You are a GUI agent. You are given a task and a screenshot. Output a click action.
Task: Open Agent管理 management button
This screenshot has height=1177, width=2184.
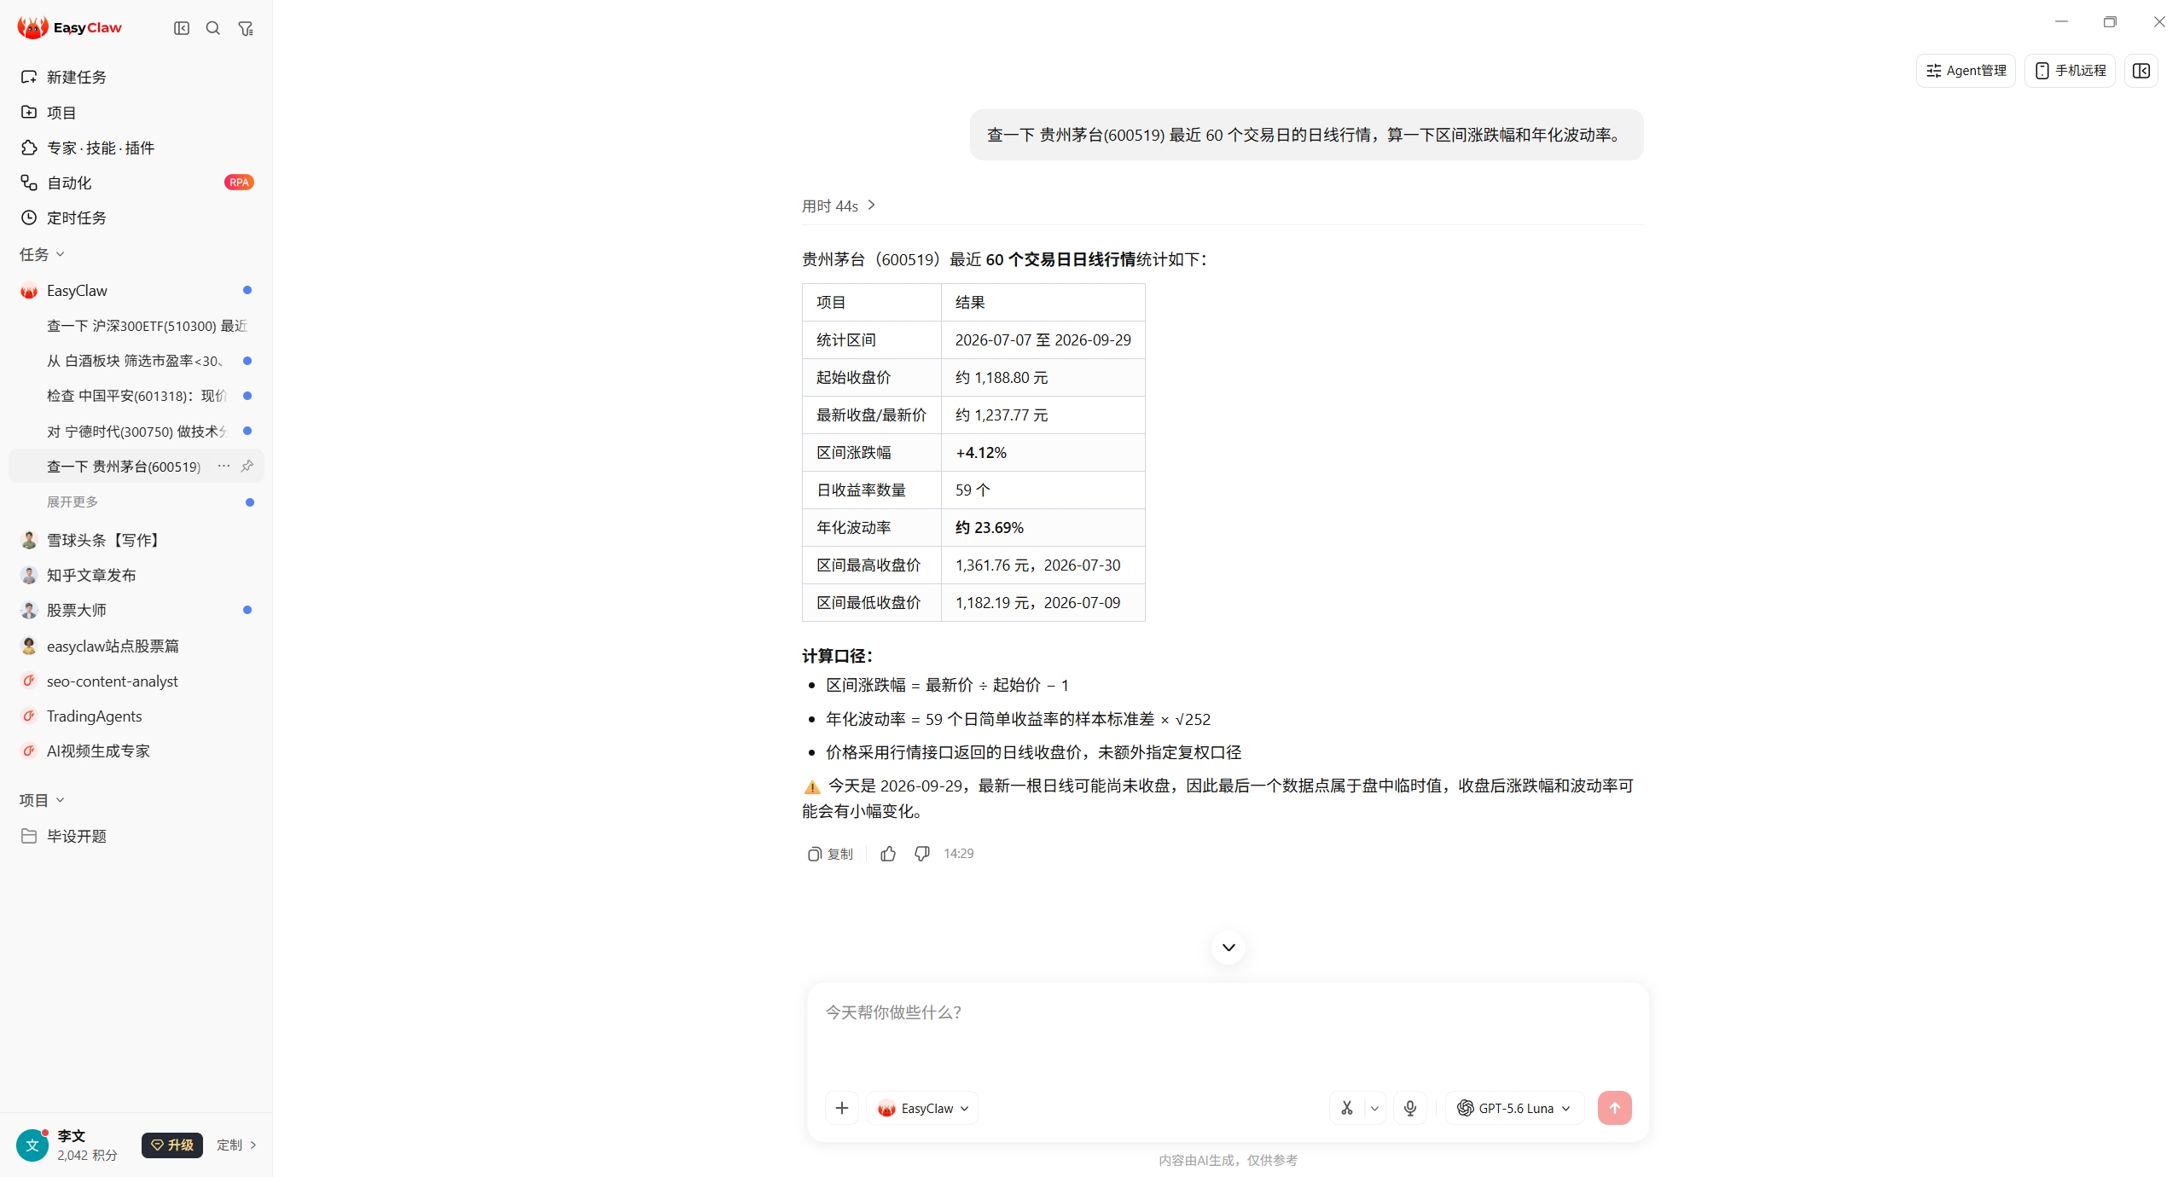(x=1966, y=71)
